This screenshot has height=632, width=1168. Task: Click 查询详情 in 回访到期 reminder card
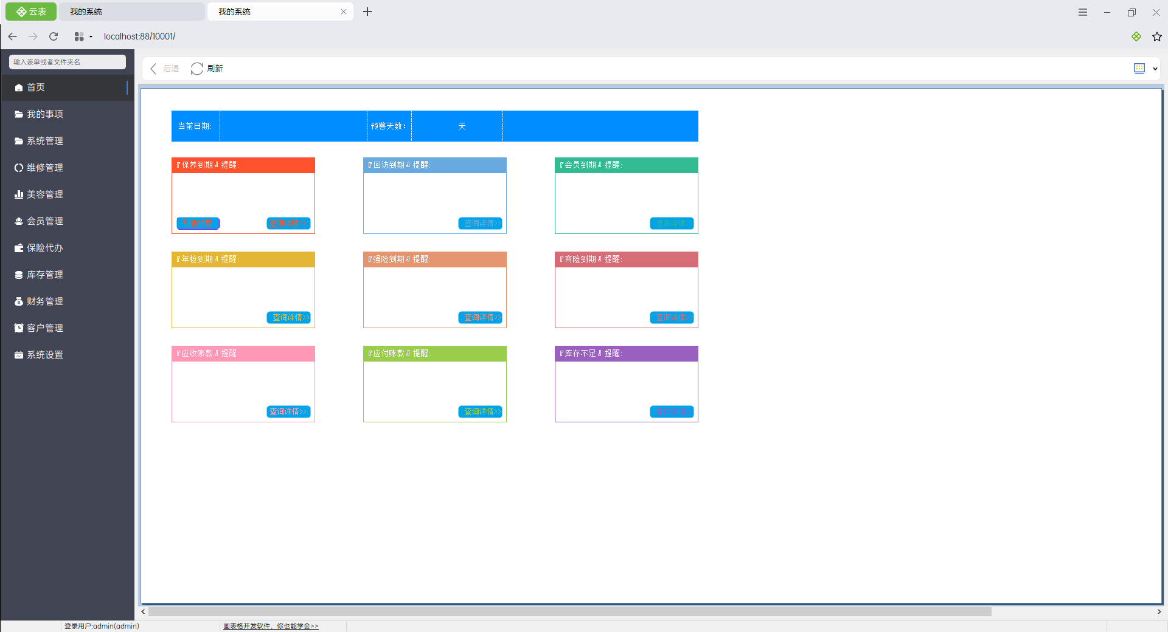tap(480, 224)
